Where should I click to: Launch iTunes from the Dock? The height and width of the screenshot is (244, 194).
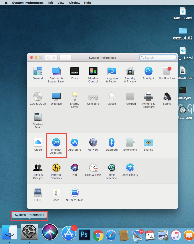click(176, 235)
